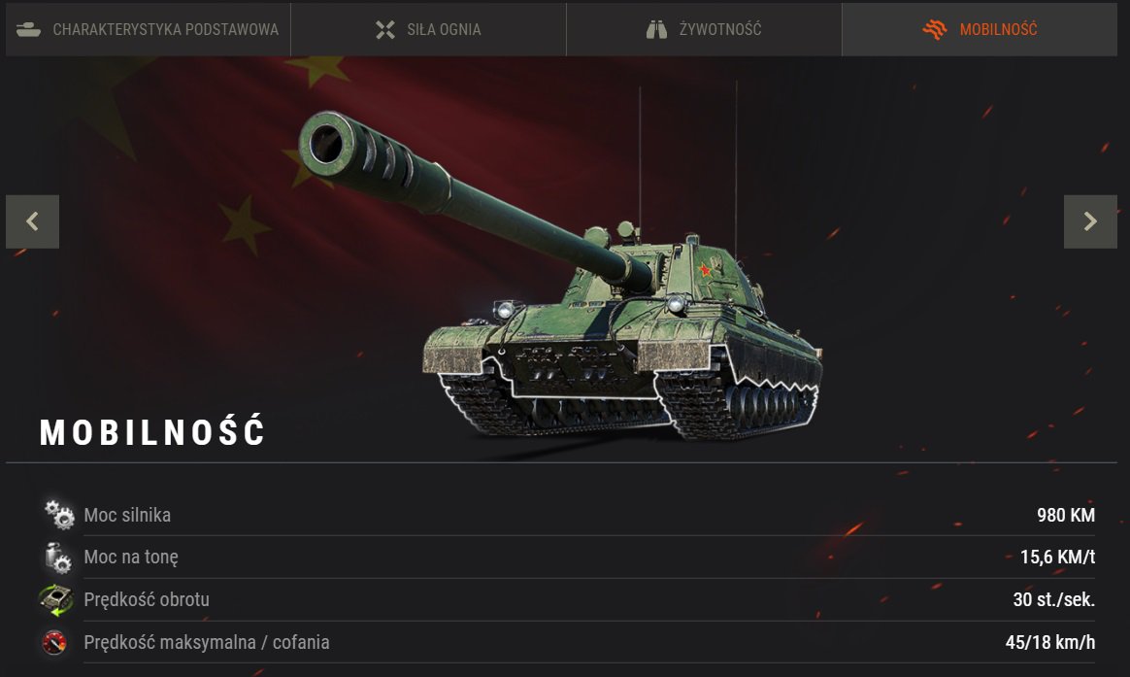This screenshot has width=1130, height=677.
Task: Click the tank silhouette icon in first tab
Action: pyautogui.click(x=28, y=29)
